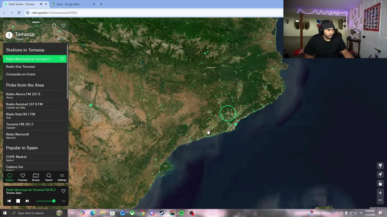Play Ràdio Rubí 99.7 FM
The image size is (387, 217).
[35, 115]
